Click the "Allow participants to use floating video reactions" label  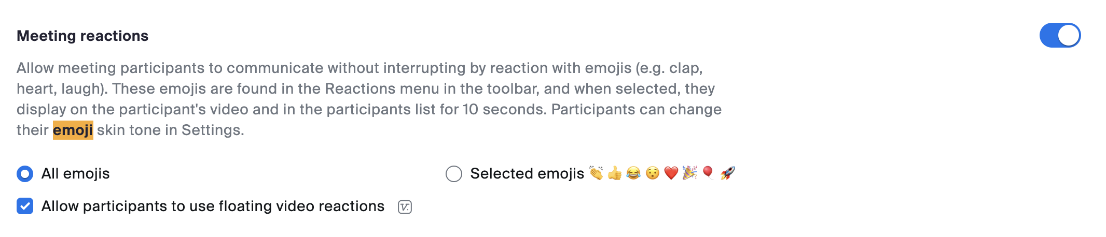(x=213, y=206)
